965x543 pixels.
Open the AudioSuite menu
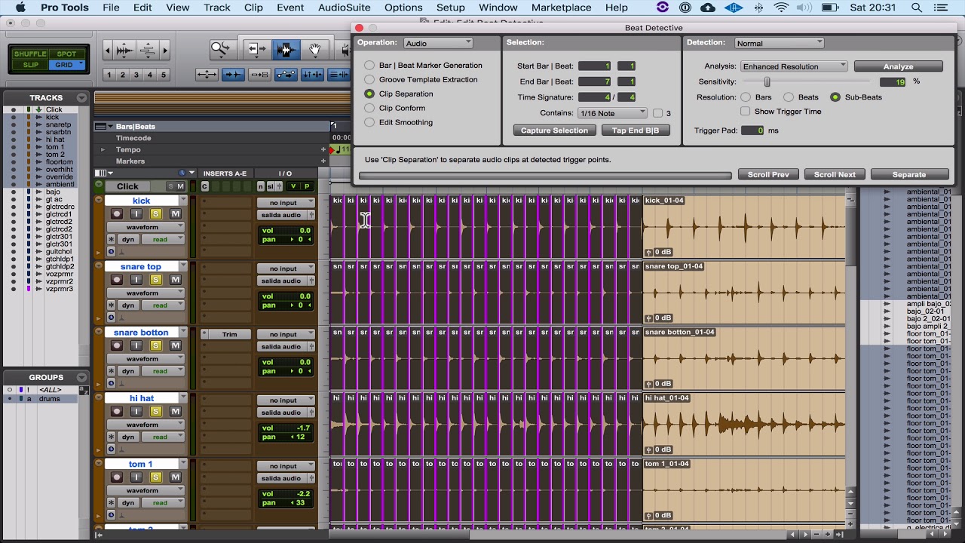[344, 8]
